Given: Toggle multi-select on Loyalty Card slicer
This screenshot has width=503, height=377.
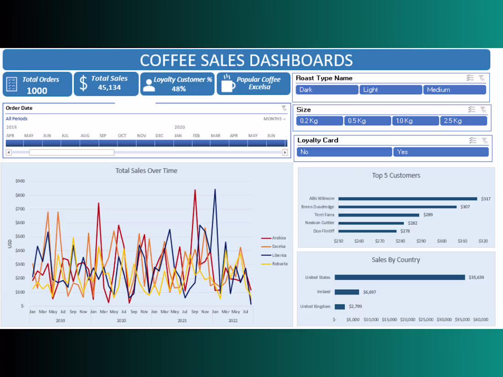Looking at the screenshot, I should point(472,140).
